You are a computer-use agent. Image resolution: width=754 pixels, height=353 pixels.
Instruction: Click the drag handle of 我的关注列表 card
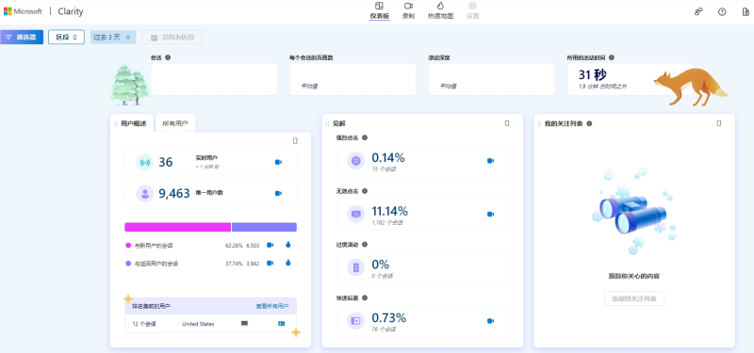click(x=539, y=123)
